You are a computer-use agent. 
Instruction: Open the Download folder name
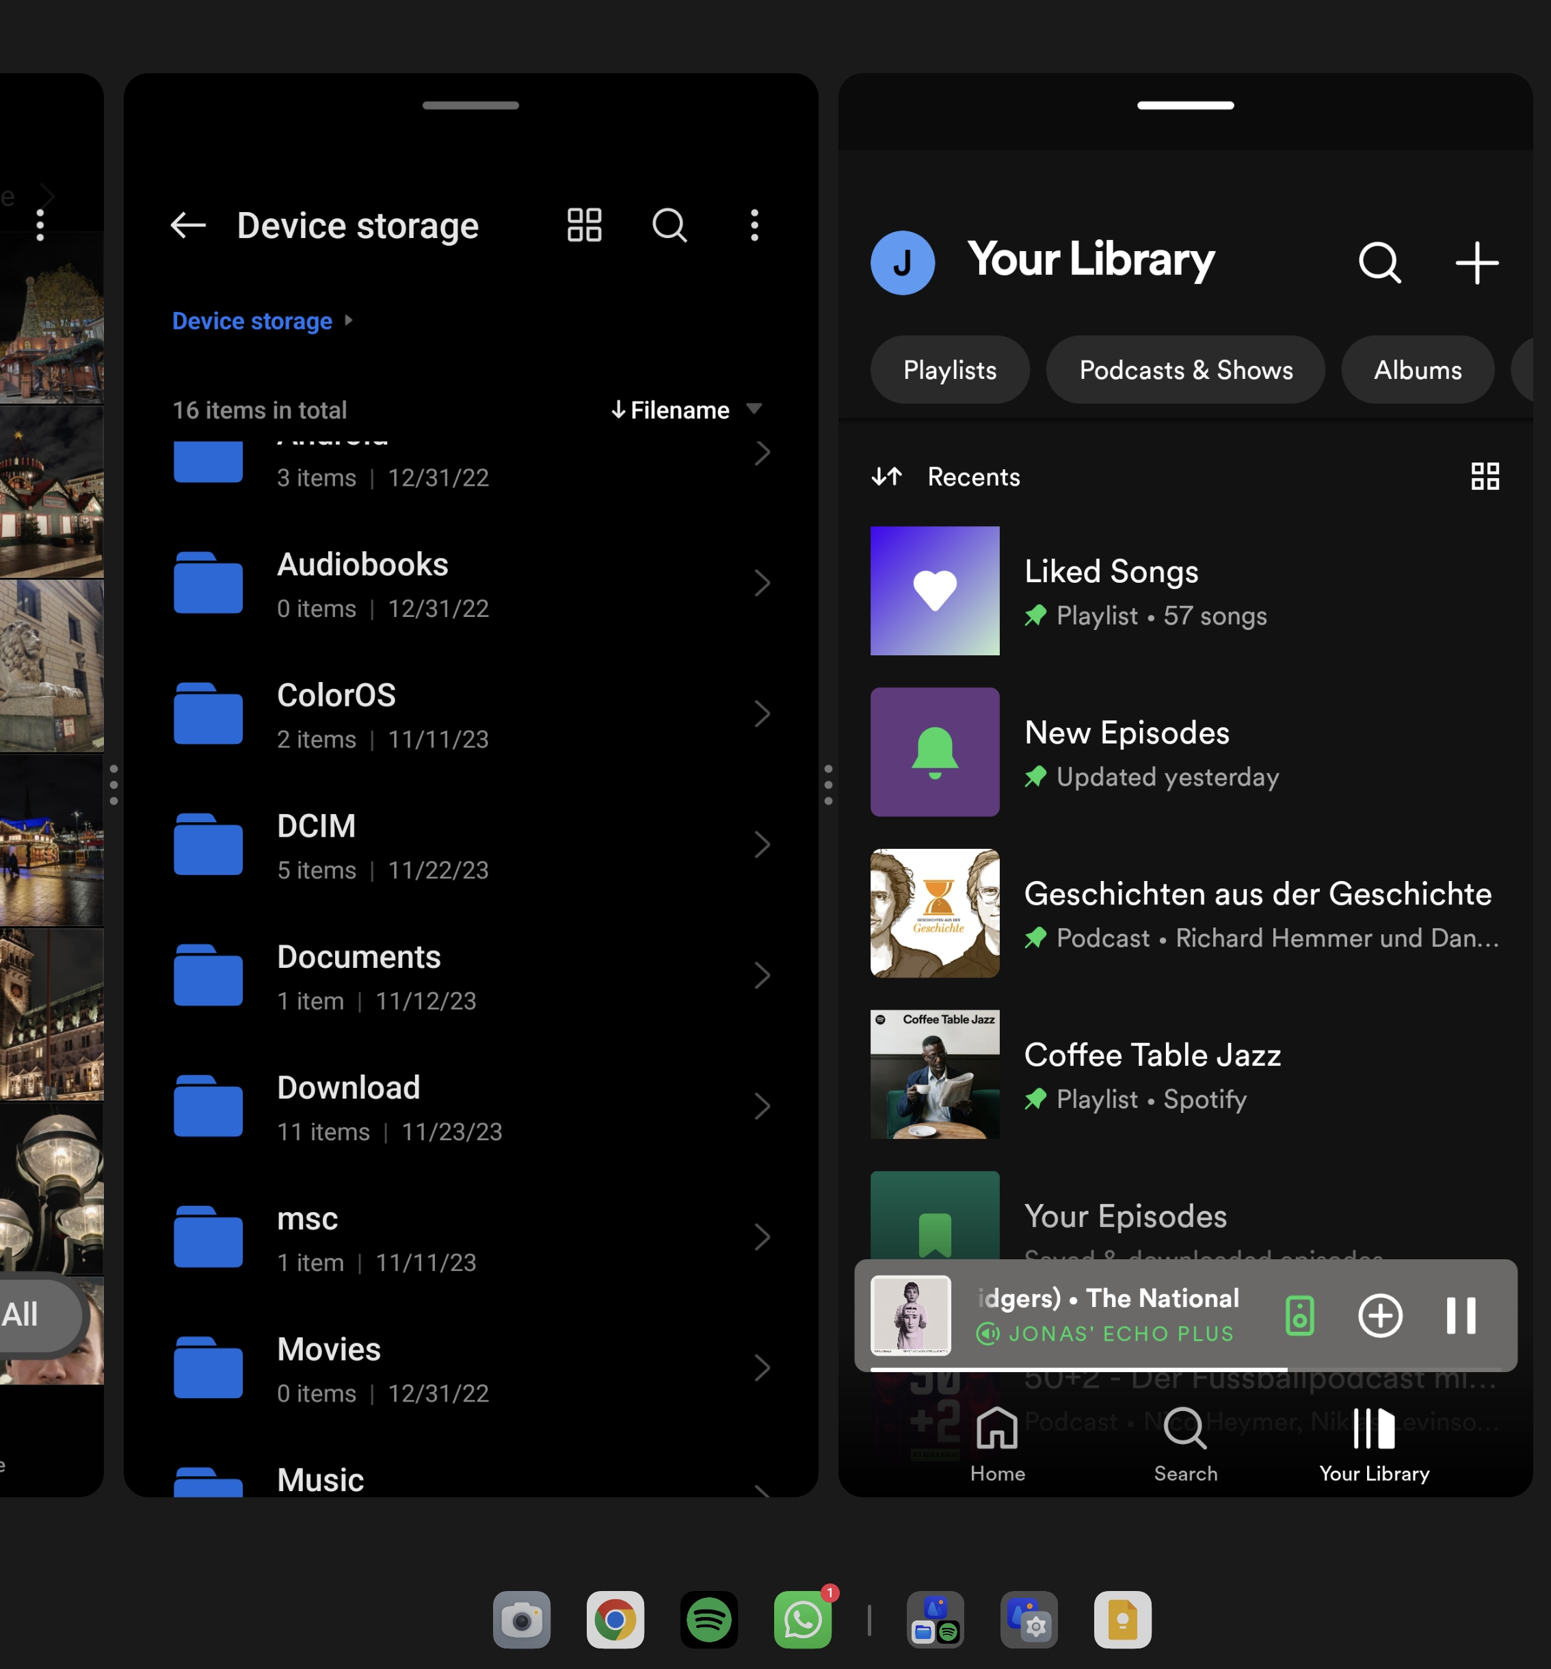click(348, 1087)
